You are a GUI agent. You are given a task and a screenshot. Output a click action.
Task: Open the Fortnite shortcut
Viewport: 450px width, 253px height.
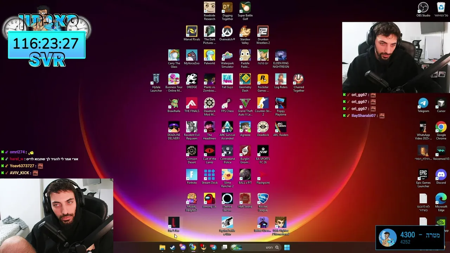coord(192,177)
